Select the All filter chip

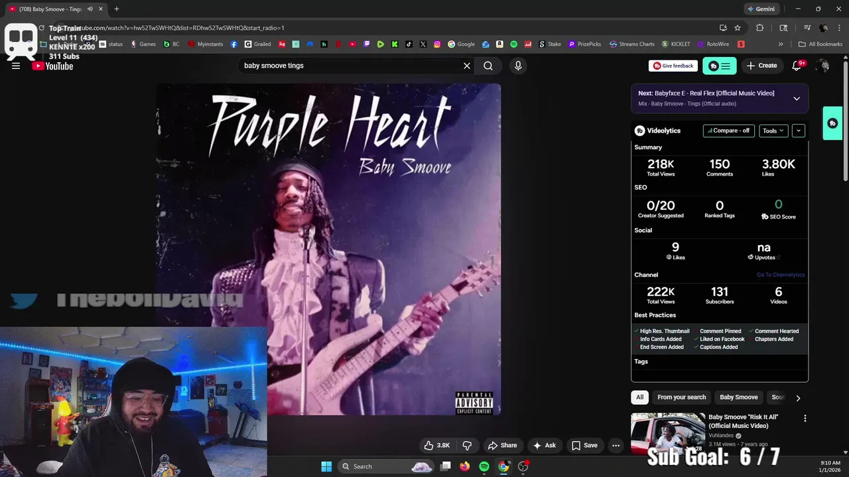(x=639, y=397)
